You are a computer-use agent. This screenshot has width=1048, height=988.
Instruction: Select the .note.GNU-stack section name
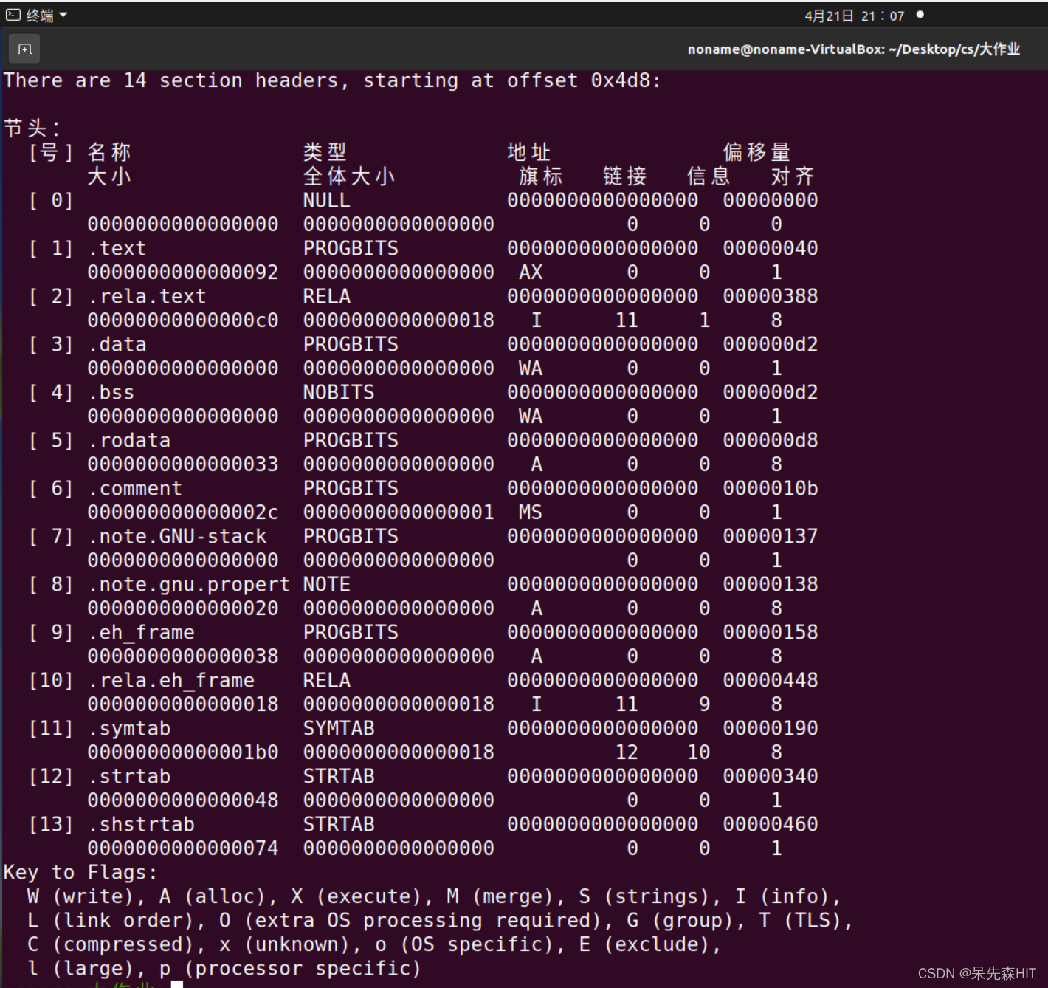coord(177,537)
